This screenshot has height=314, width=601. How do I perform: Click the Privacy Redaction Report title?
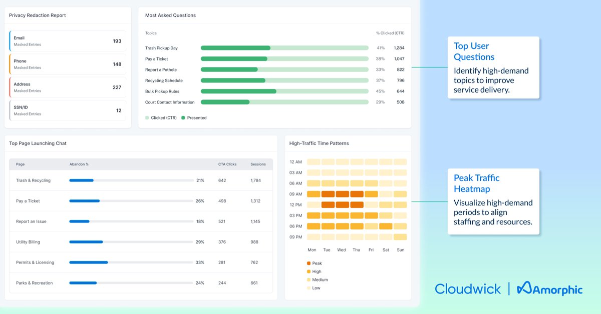38,15
